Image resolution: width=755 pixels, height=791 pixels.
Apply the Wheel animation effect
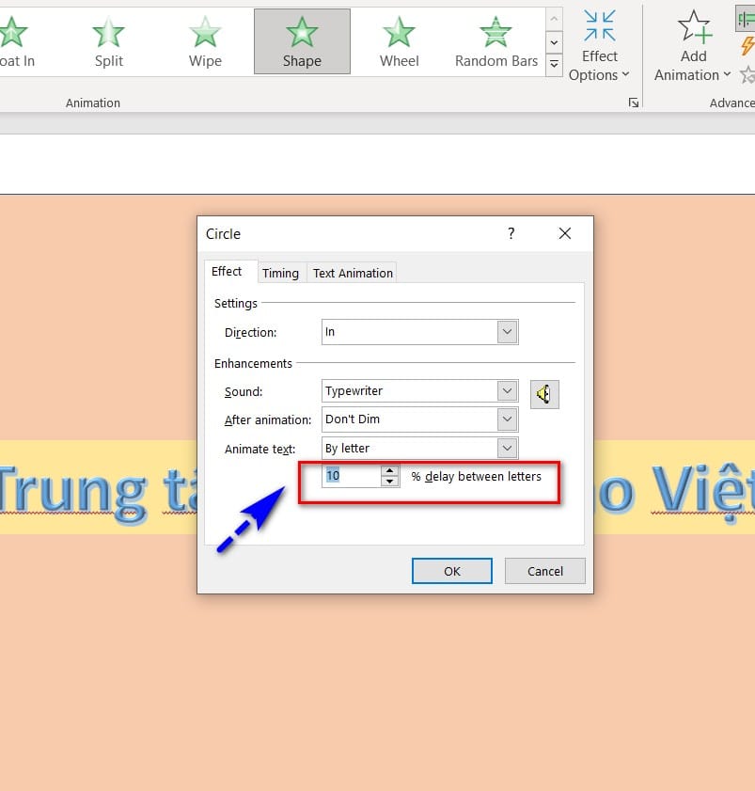[398, 41]
